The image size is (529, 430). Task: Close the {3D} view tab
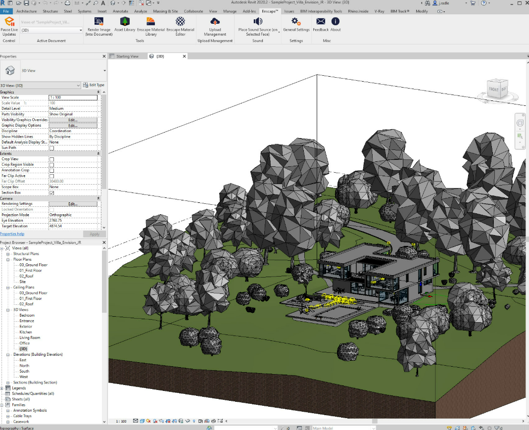(x=184, y=56)
